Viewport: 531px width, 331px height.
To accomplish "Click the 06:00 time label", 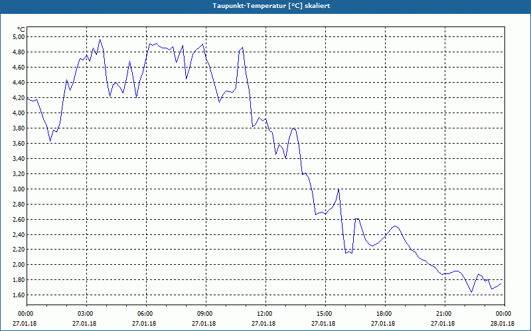I will pyautogui.click(x=146, y=314).
